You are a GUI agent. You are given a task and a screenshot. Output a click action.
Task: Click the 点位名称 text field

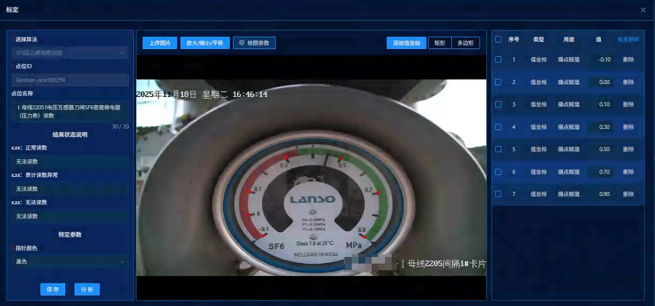click(x=70, y=112)
